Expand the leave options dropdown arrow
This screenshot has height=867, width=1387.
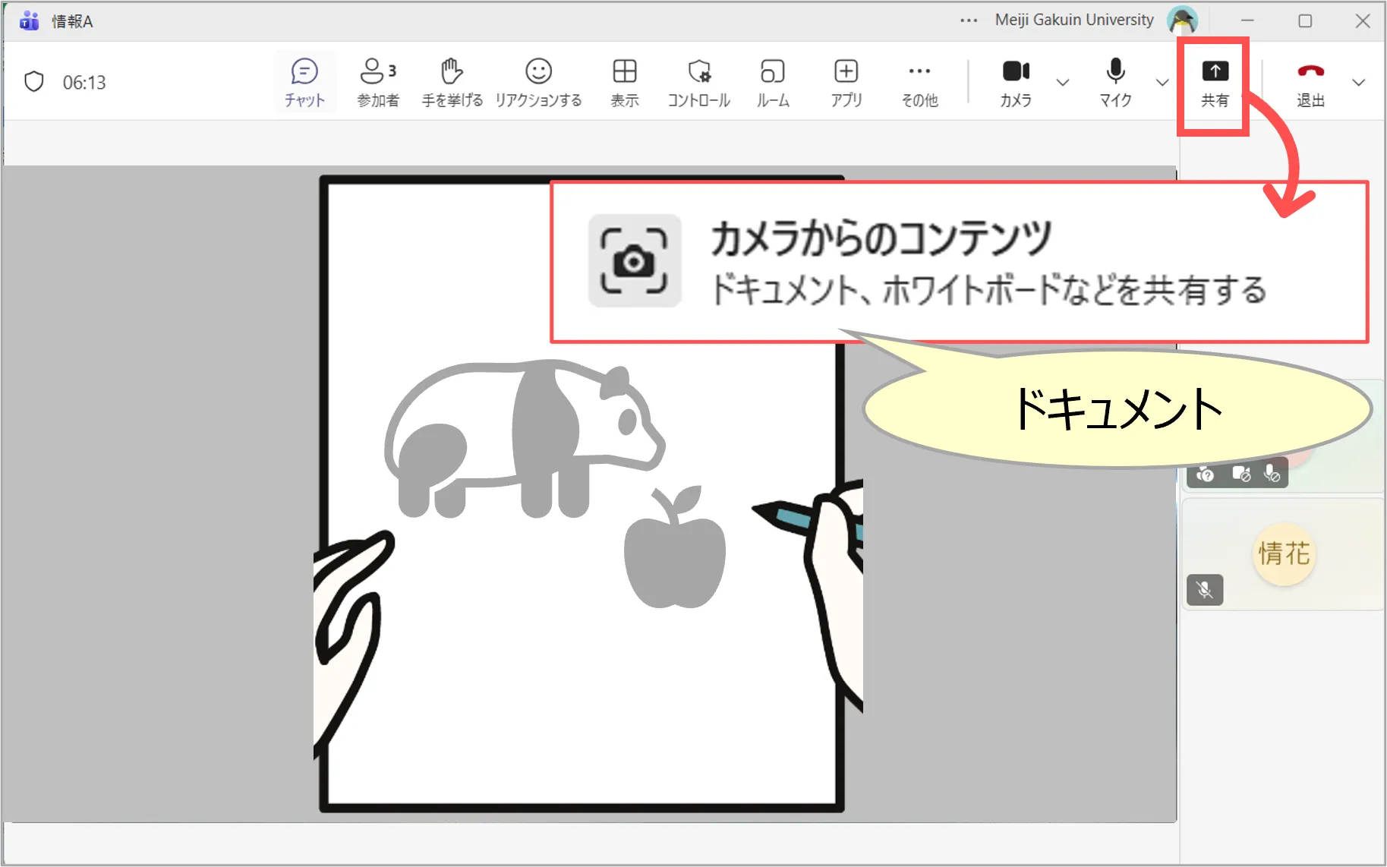(x=1359, y=82)
